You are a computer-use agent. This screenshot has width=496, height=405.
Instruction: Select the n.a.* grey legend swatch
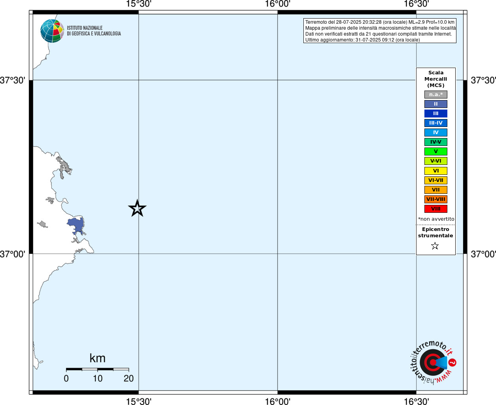pyautogui.click(x=436, y=95)
